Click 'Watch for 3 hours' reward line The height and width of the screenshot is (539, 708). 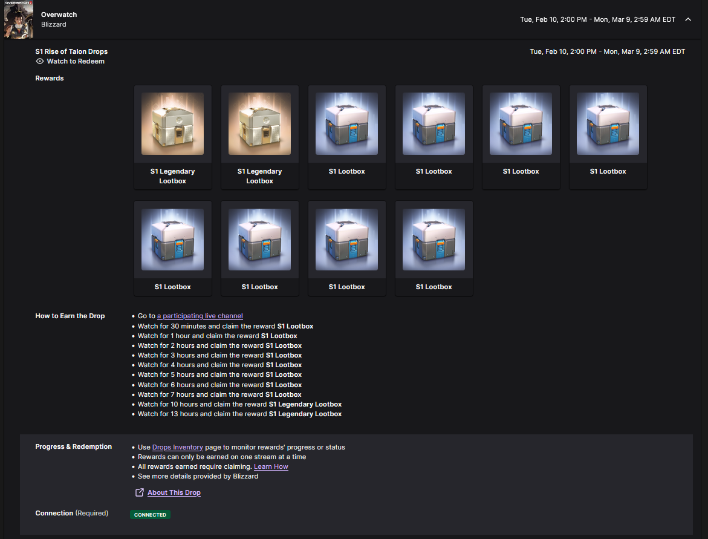(219, 355)
